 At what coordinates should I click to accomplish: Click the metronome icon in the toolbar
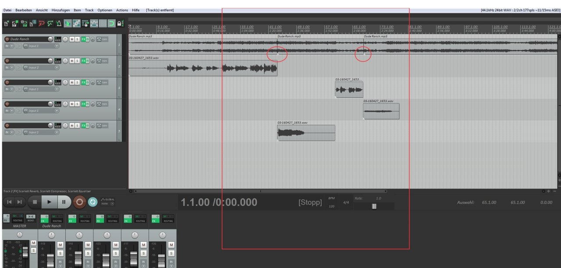59,23
